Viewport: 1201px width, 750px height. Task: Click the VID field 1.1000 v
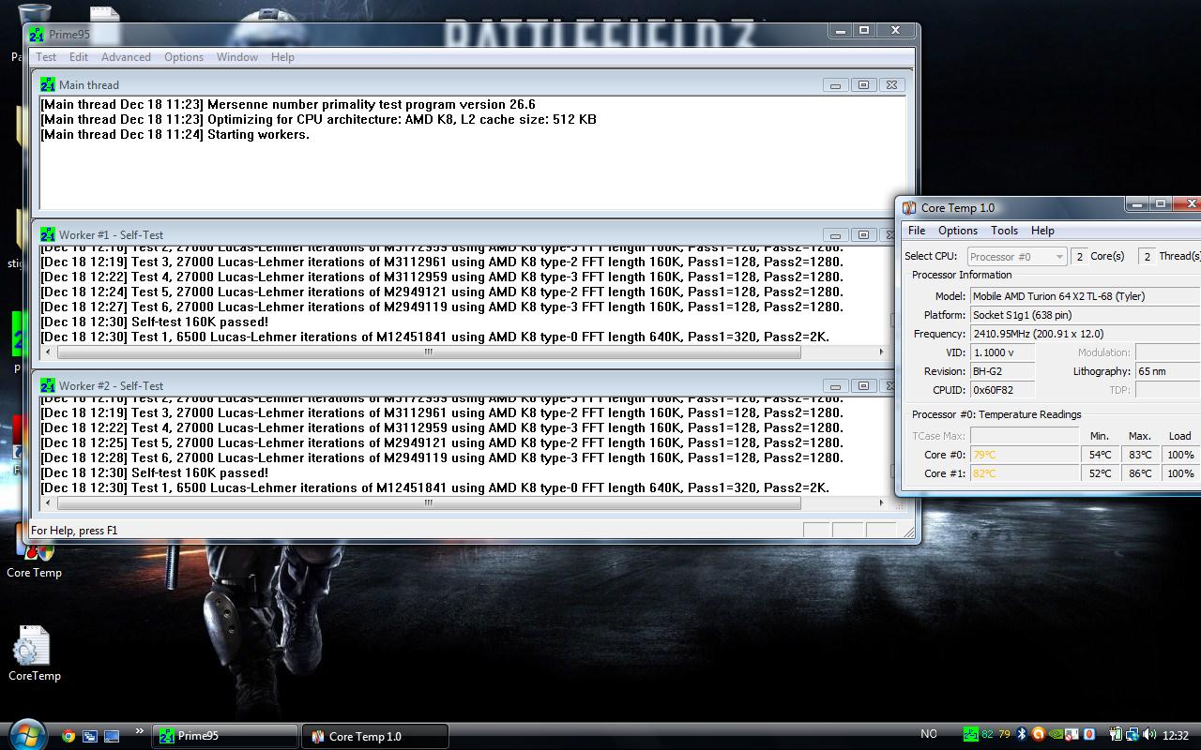tap(1002, 352)
